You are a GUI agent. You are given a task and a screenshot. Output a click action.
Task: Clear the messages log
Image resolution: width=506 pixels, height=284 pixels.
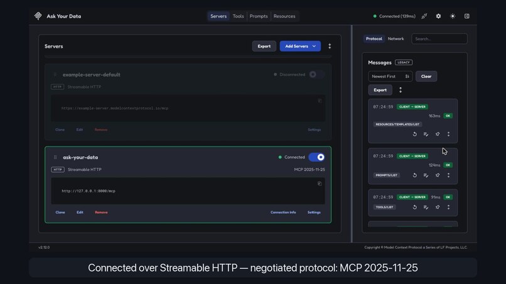[426, 76]
